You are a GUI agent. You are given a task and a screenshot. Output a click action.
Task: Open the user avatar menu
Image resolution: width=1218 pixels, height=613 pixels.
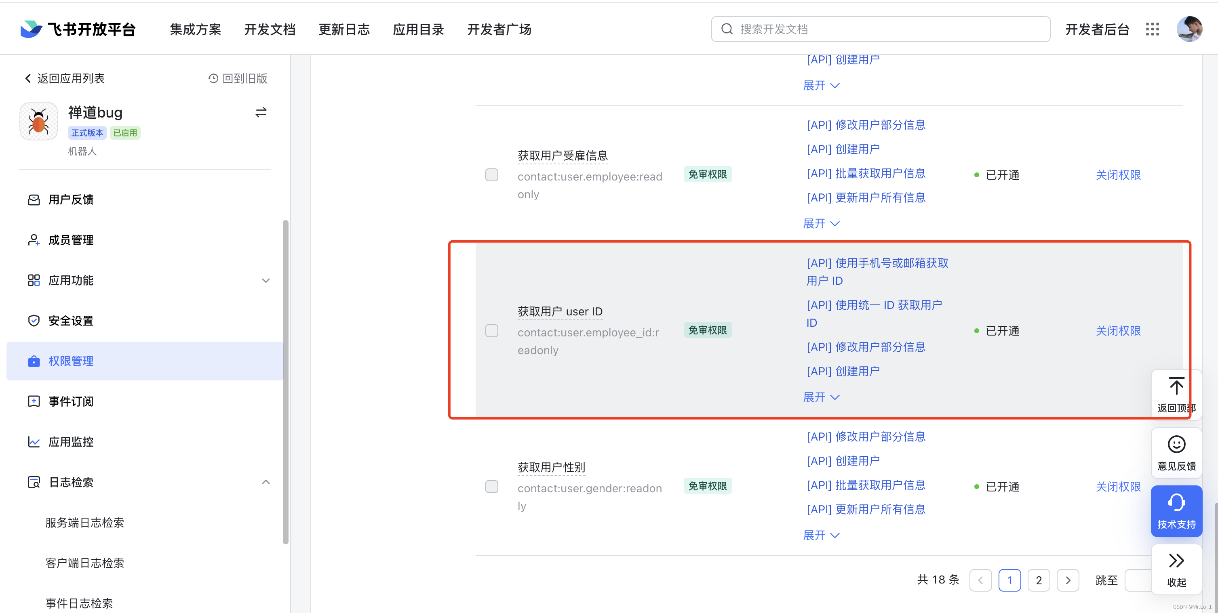pyautogui.click(x=1189, y=29)
